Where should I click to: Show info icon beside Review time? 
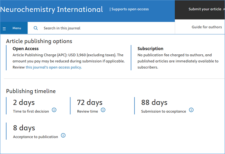(103, 110)
